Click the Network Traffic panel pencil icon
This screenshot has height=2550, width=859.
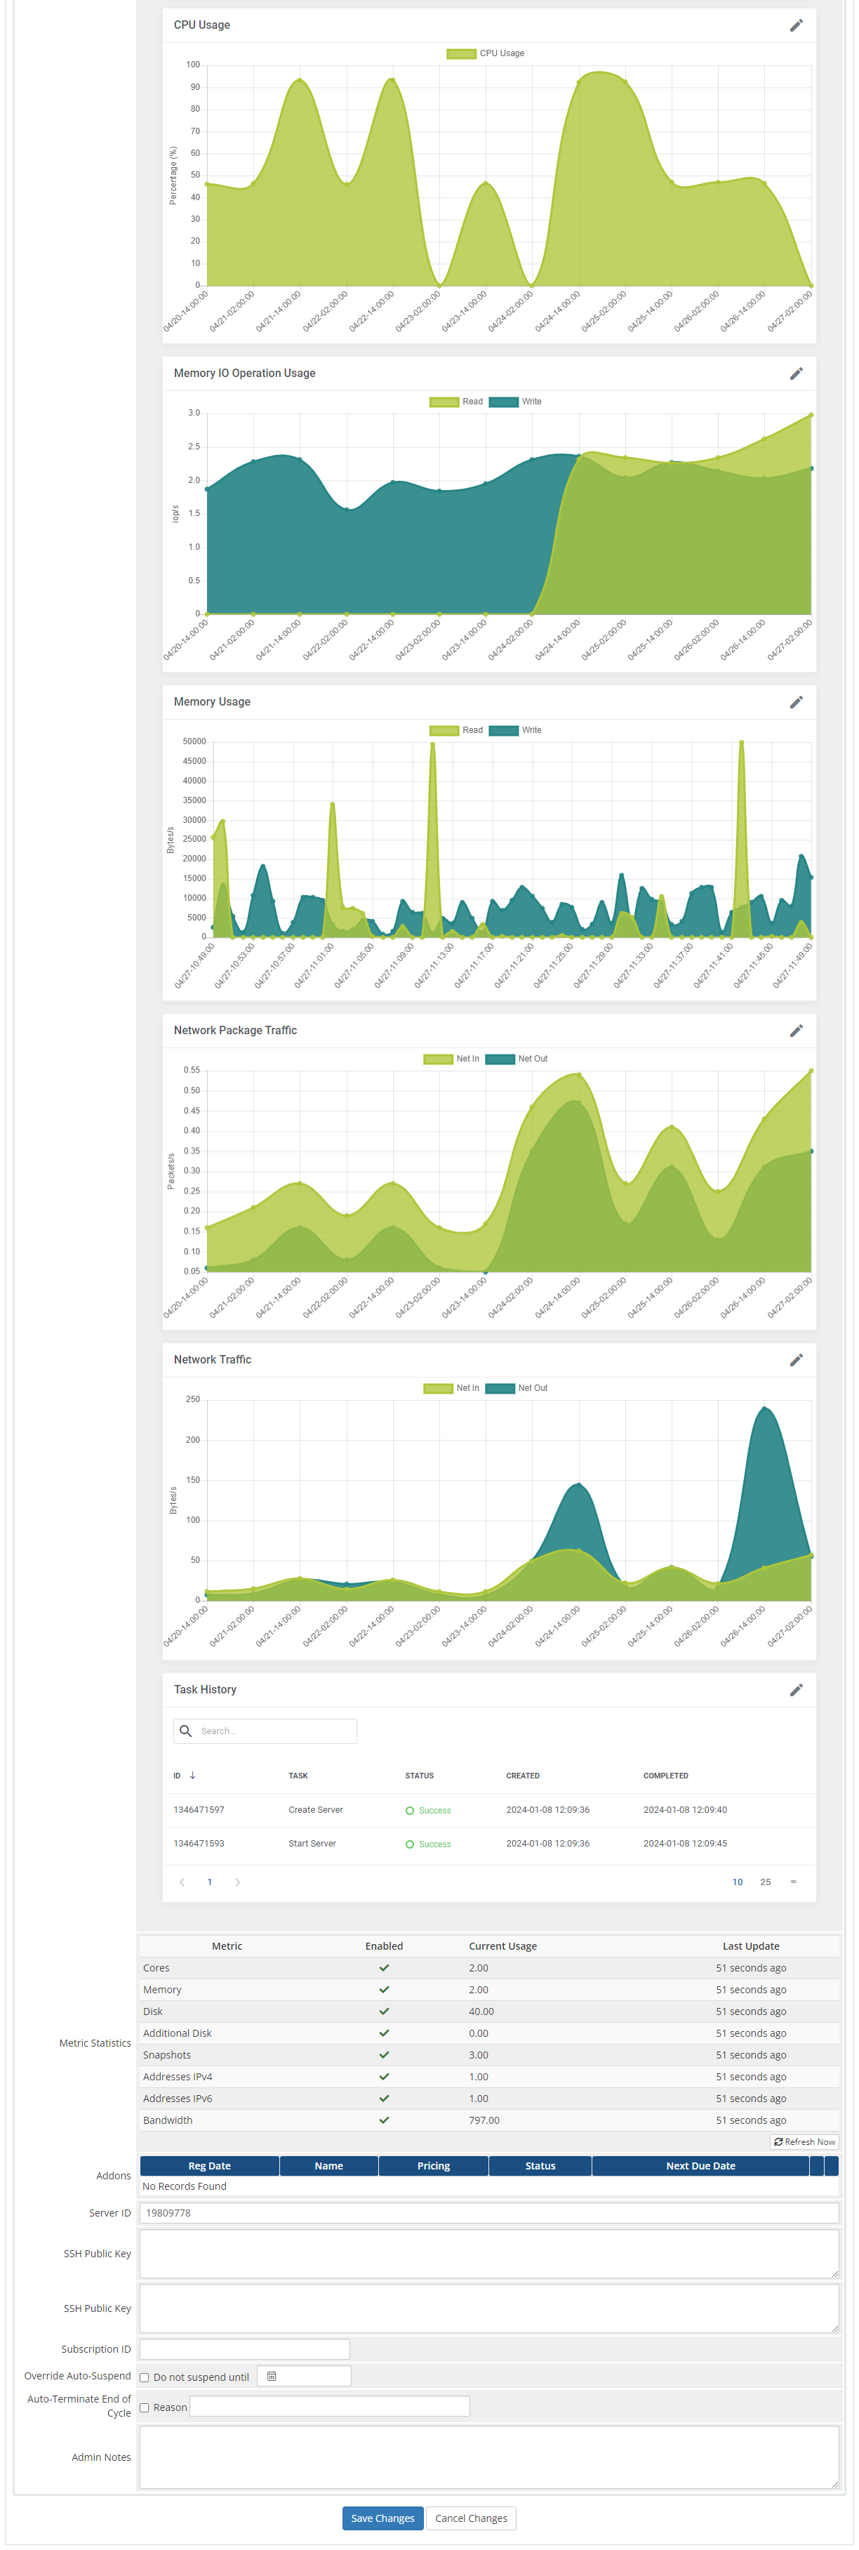pos(796,1360)
